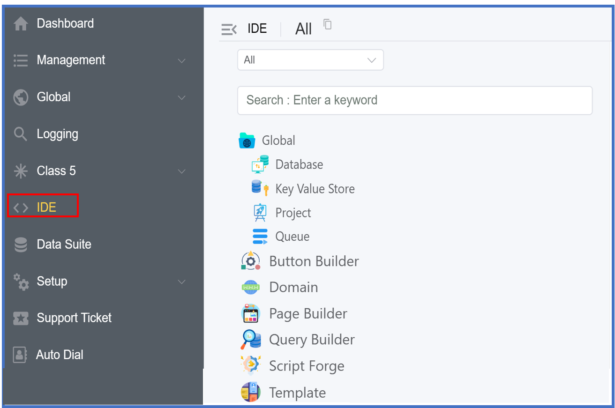
Task: Click the Key Value Store icon
Action: pos(260,188)
